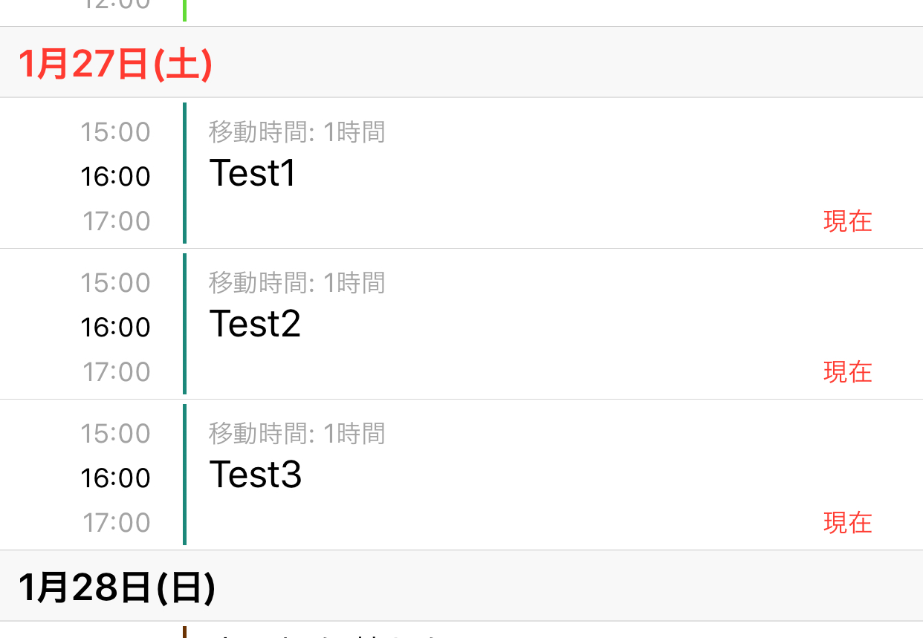Select the 1月27日(土) date header
Screen dimensions: 923x638
(115, 64)
